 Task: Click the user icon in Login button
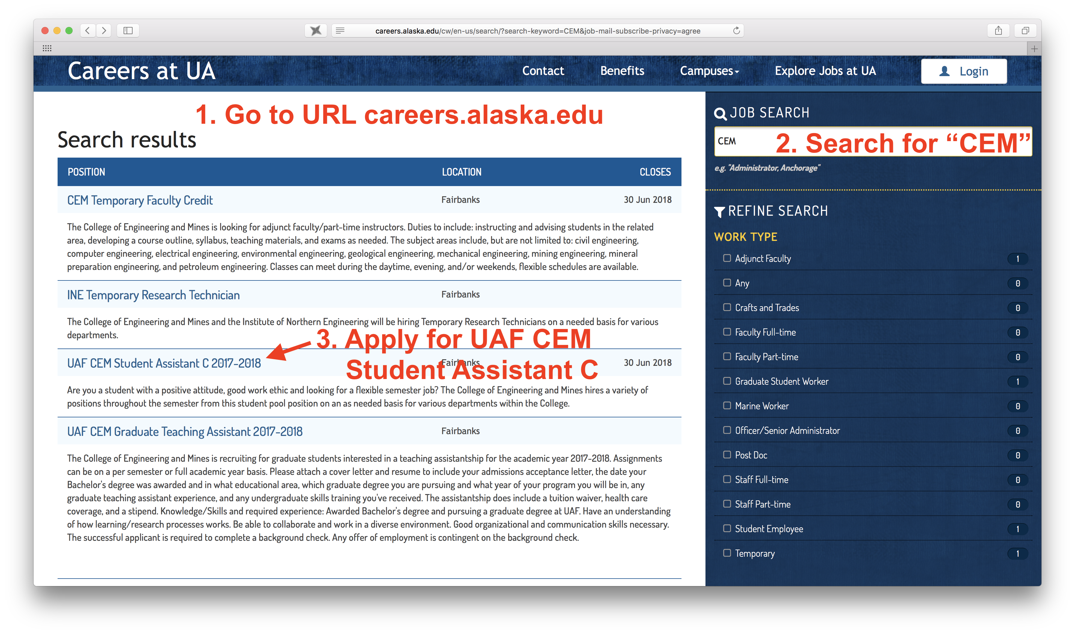click(945, 71)
